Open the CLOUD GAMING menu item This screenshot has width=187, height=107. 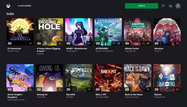25,6
